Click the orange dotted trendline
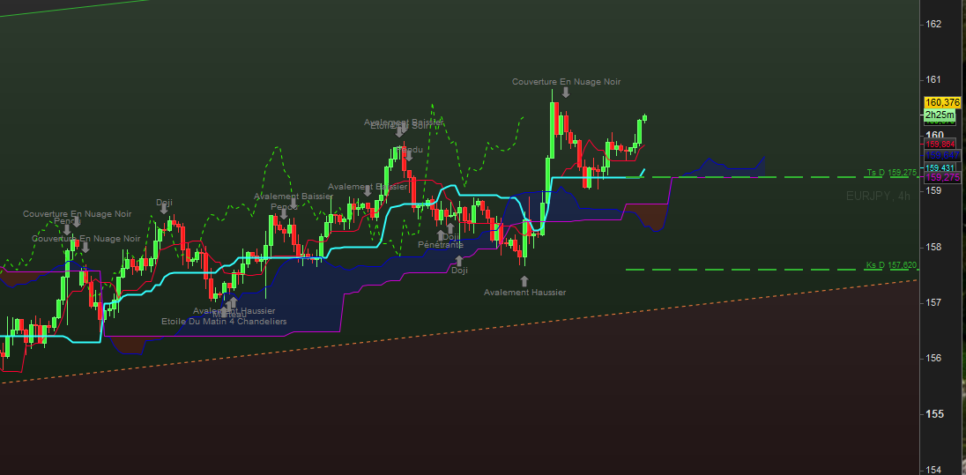This screenshot has width=966, height=475. point(459,331)
